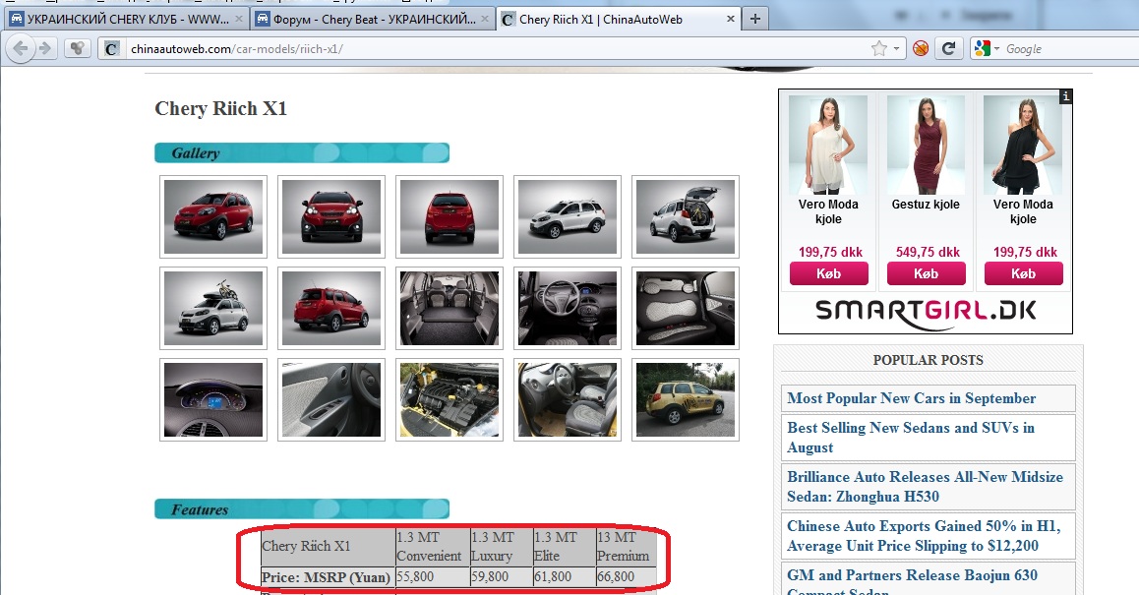Open white car with roof bike thumbnail
Screen dimensions: 1139x595
coord(213,308)
